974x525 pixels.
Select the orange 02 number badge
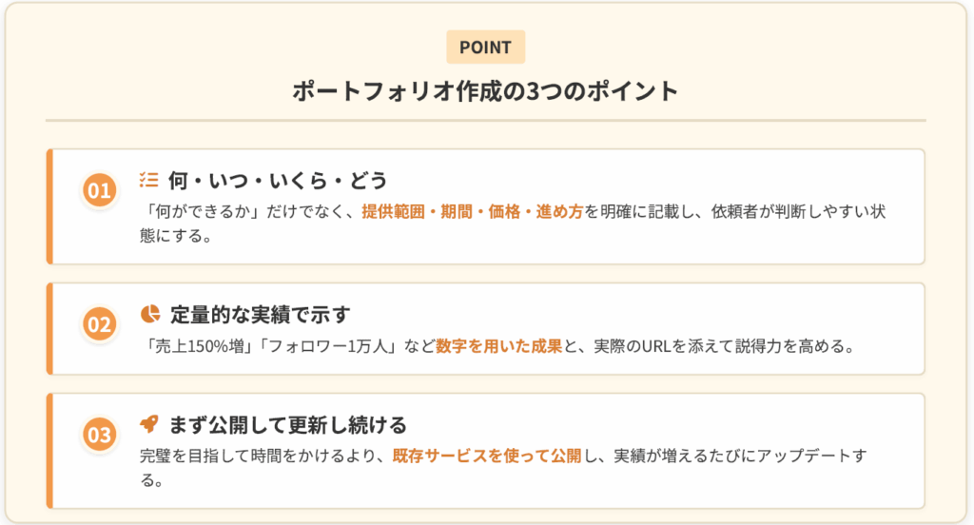coord(99,324)
